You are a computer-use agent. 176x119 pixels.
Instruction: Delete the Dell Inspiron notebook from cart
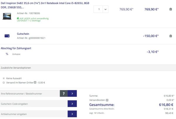[x=171, y=9]
